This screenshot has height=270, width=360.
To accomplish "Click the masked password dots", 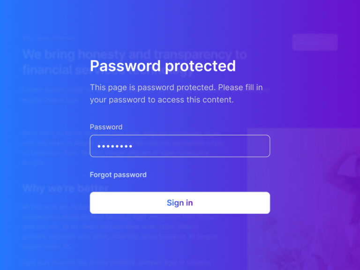I will 115,147.
